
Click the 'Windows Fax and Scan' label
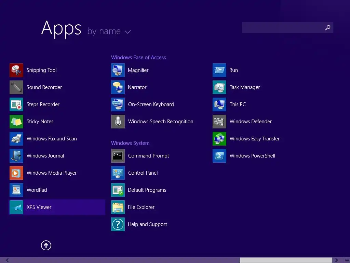tap(52, 139)
